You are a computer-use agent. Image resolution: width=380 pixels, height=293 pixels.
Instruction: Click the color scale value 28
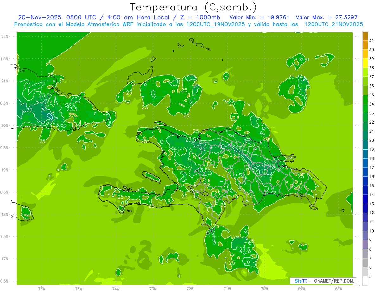[x=372, y=68]
